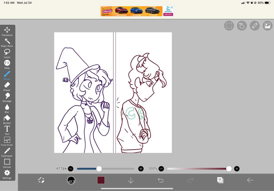
Task: Click the undo arrow button
Action: pyautogui.click(x=161, y=180)
